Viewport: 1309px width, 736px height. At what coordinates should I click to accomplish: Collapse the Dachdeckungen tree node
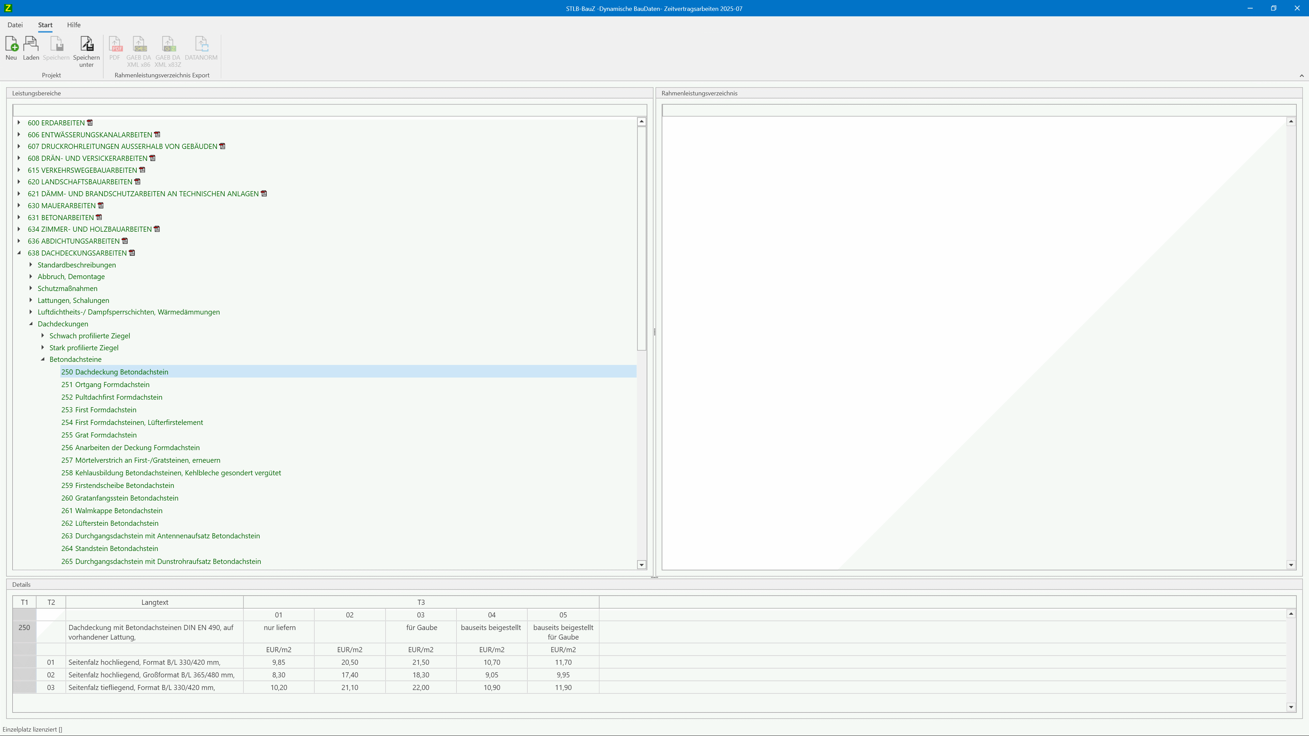pyautogui.click(x=31, y=324)
